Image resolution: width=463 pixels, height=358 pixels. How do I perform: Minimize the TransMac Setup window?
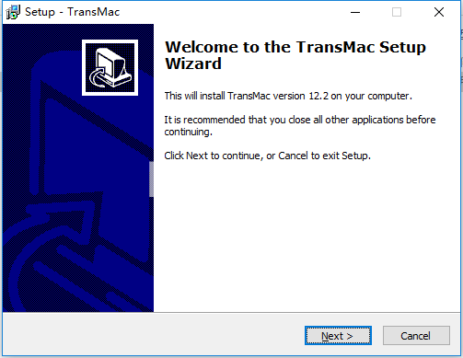click(355, 12)
